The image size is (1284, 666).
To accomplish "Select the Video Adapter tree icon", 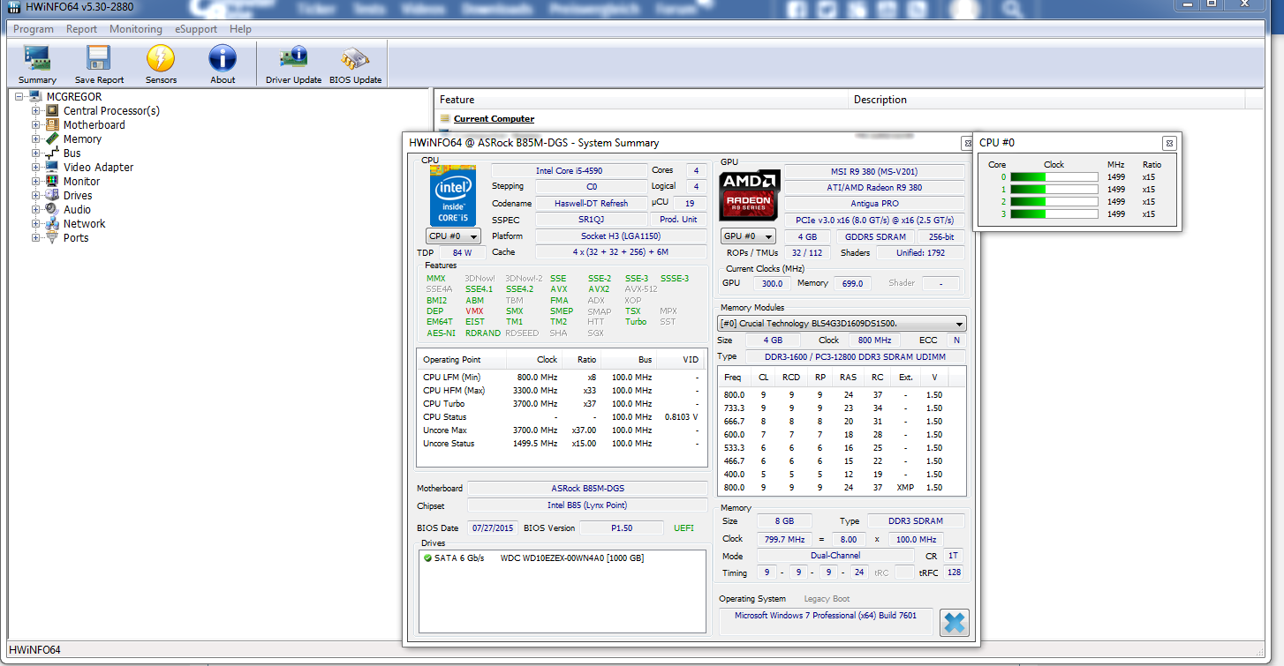I will pos(52,168).
